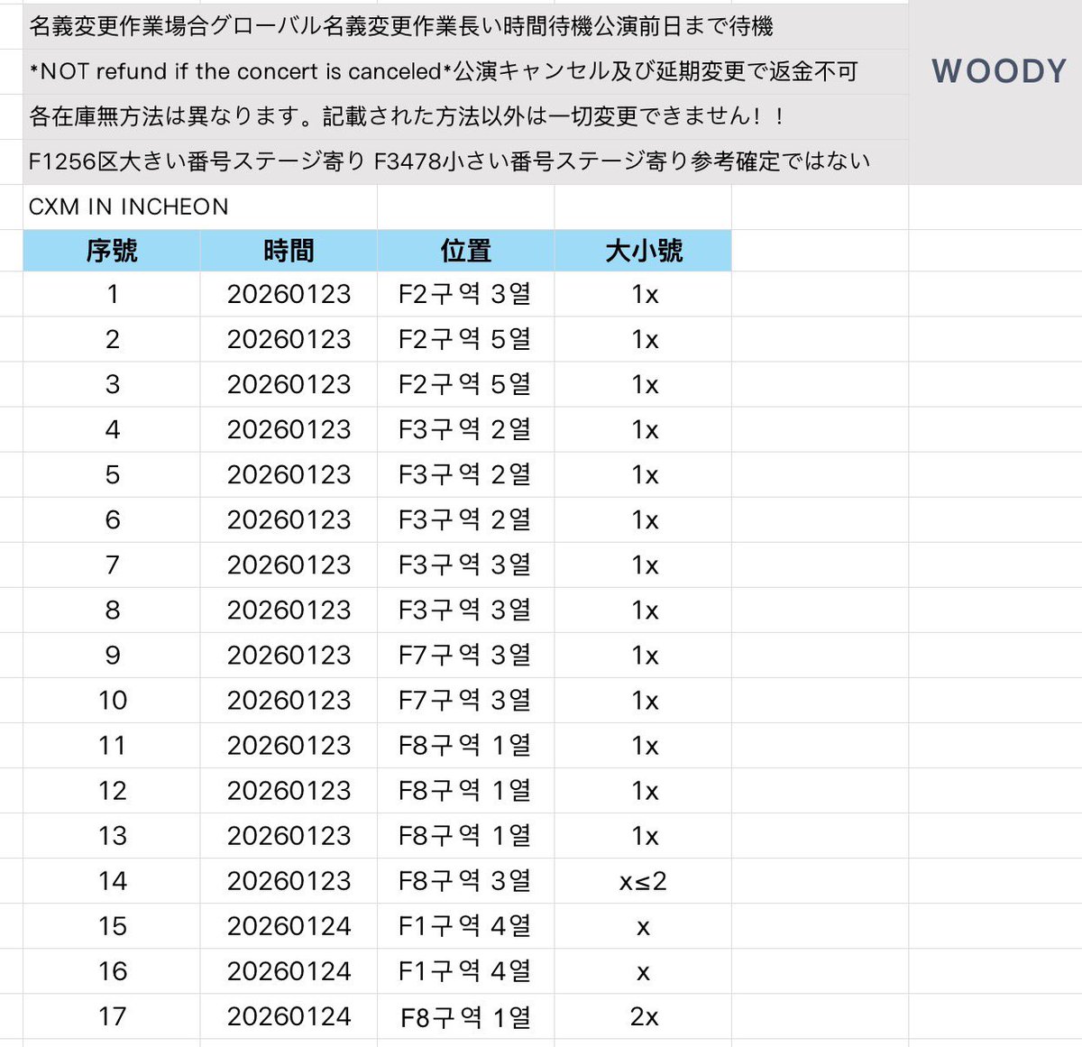Select the 1x size cell in sequence row 5

point(643,474)
